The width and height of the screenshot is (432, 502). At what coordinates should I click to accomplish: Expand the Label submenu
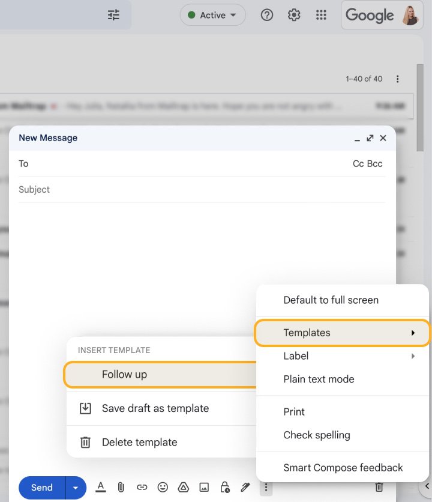pos(296,355)
